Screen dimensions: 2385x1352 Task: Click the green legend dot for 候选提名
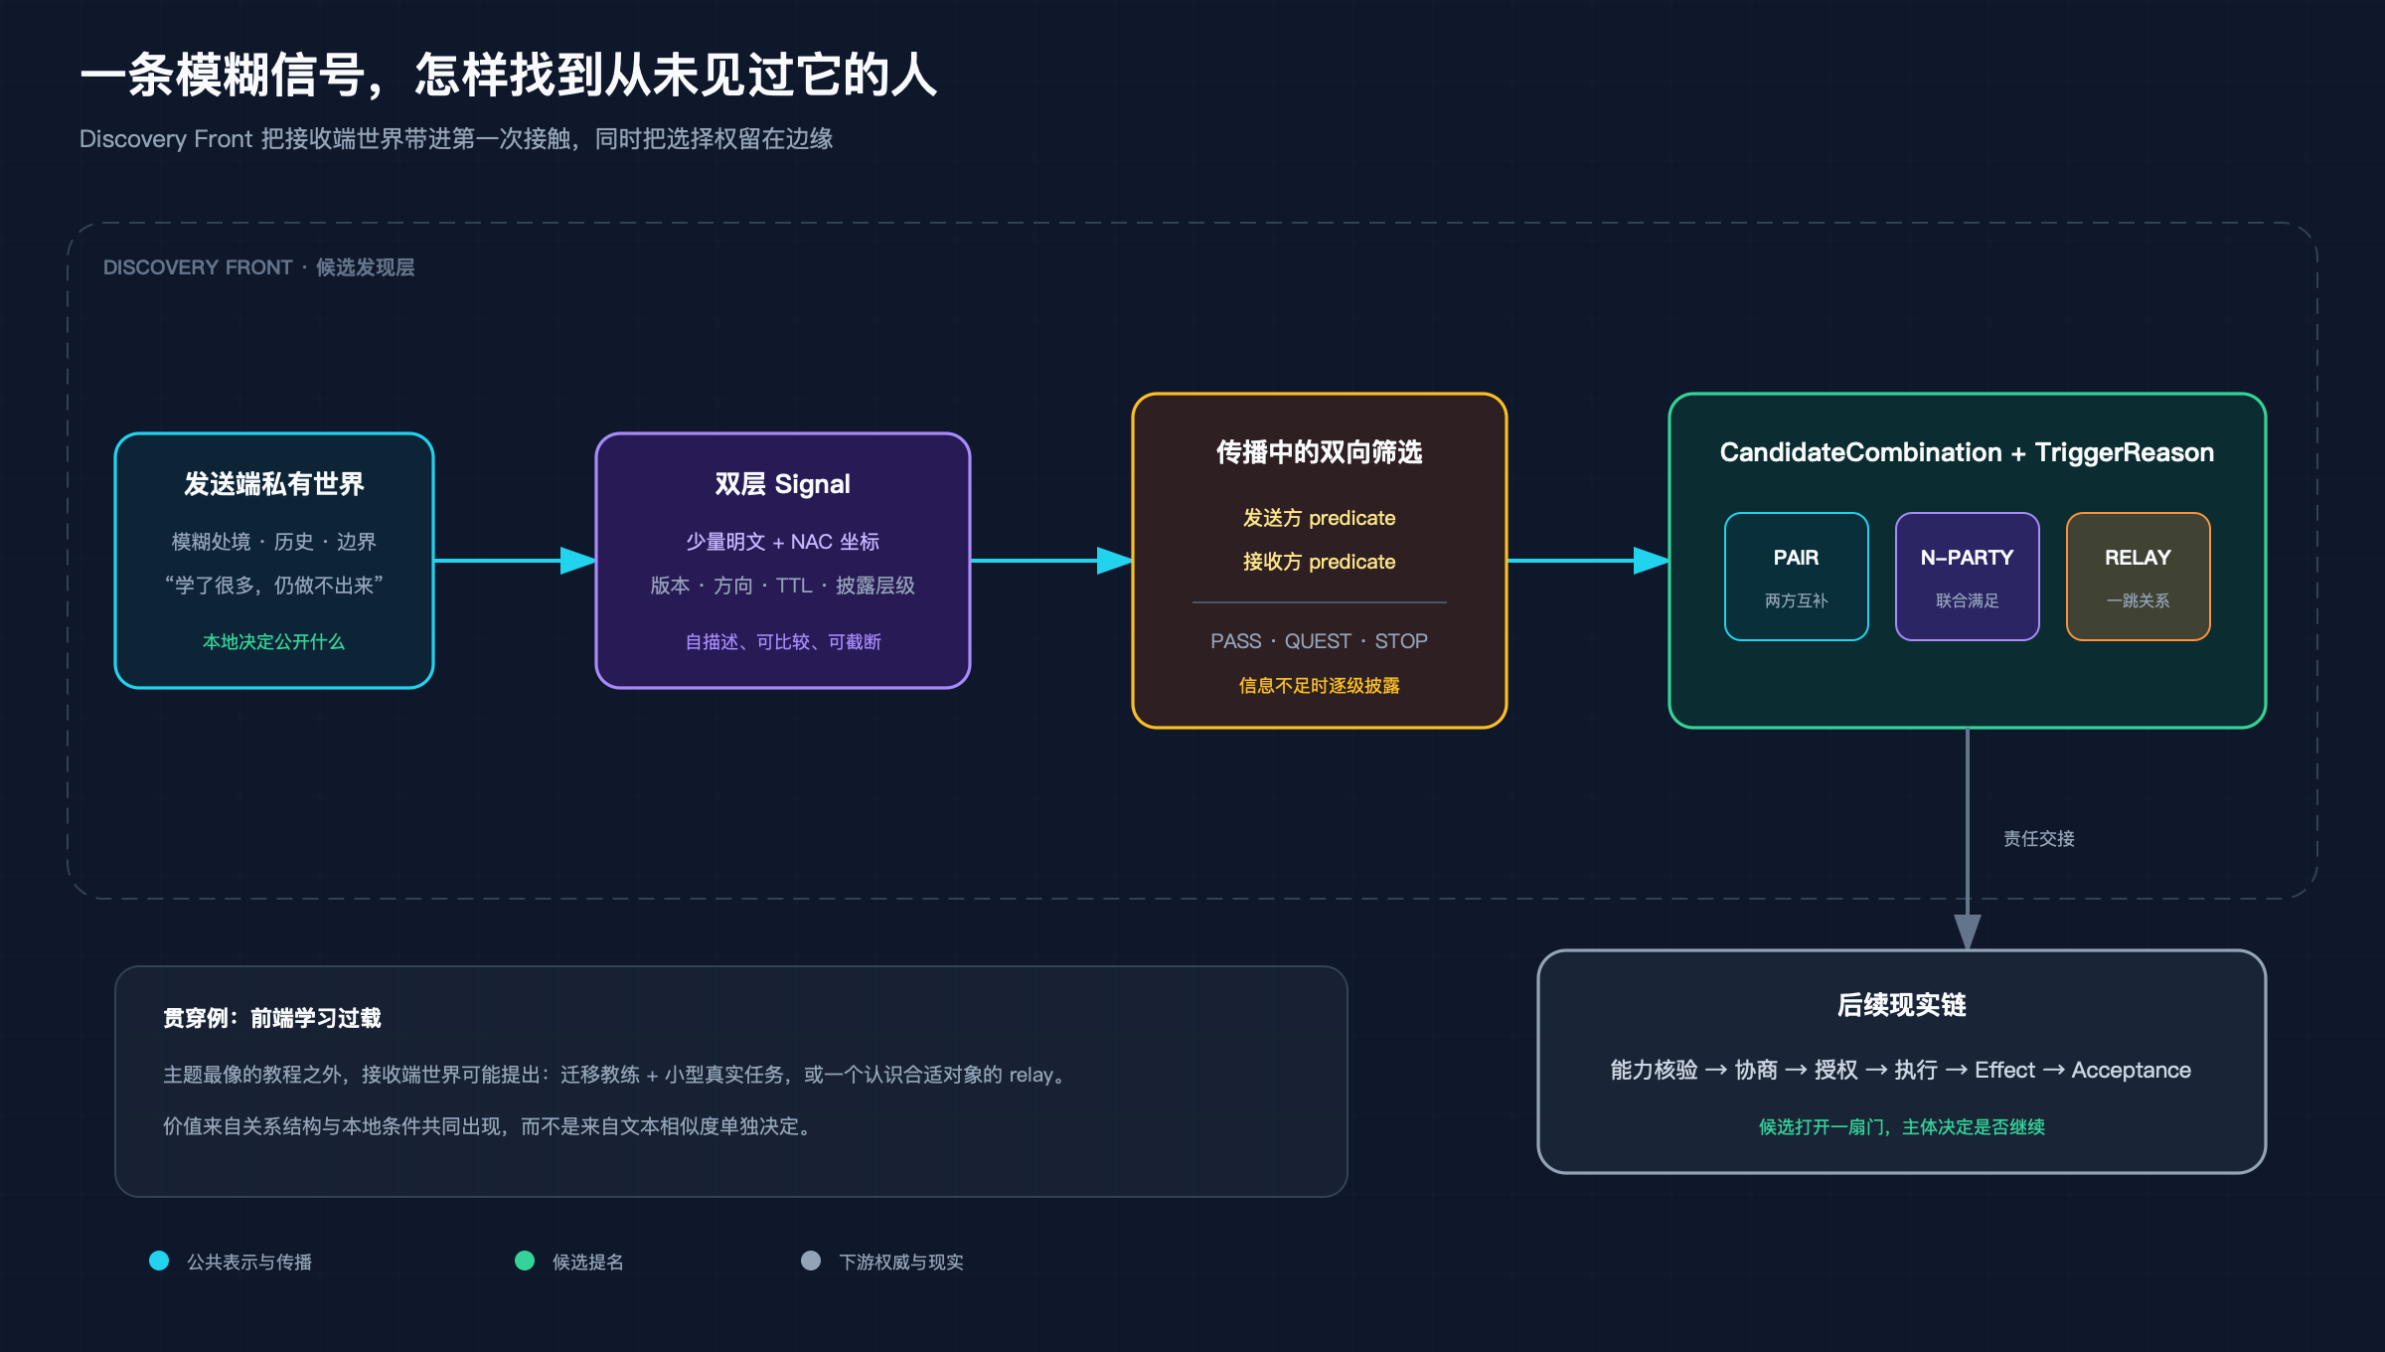pos(525,1261)
